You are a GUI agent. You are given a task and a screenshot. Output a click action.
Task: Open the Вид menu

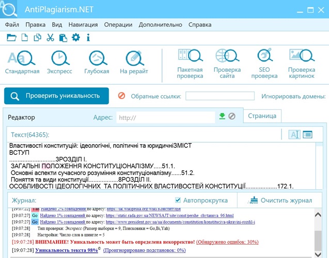(x=57, y=25)
